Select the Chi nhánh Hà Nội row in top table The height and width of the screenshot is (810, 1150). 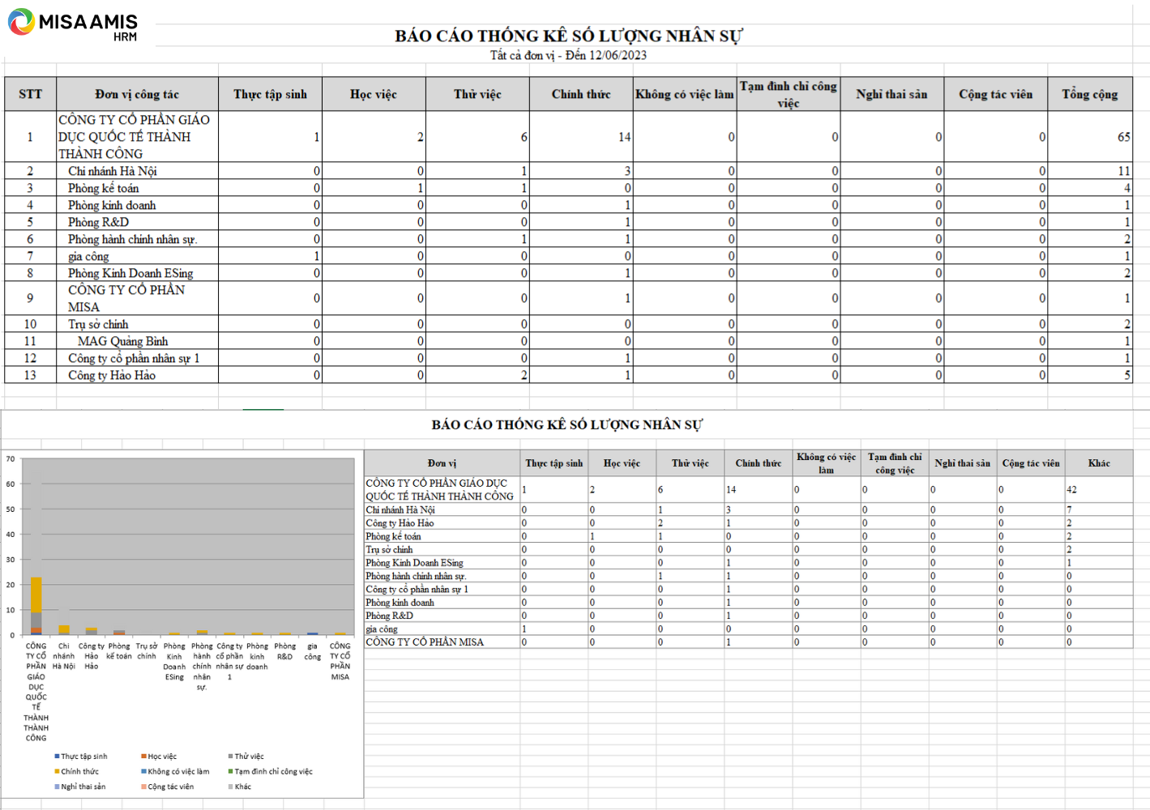point(113,171)
